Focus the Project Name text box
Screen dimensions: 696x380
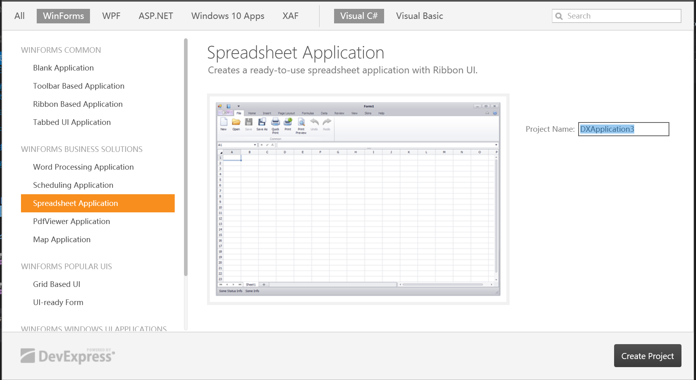[x=623, y=129]
